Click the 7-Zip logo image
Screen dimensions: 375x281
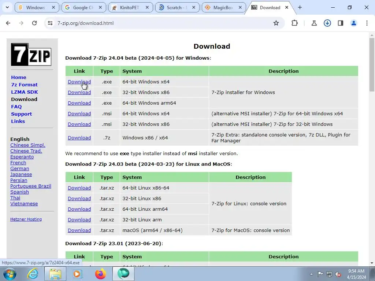[x=31, y=55]
